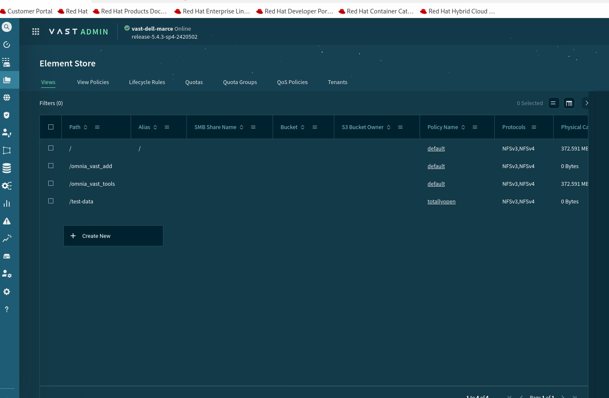Open Red Hat Hybrid Cloud bookmark
The image size is (609, 398).
coord(458,11)
